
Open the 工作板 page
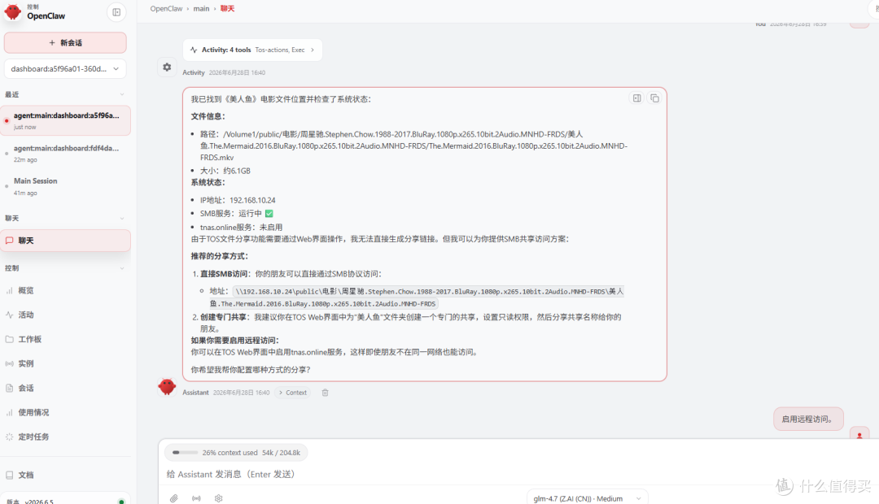pos(66,339)
